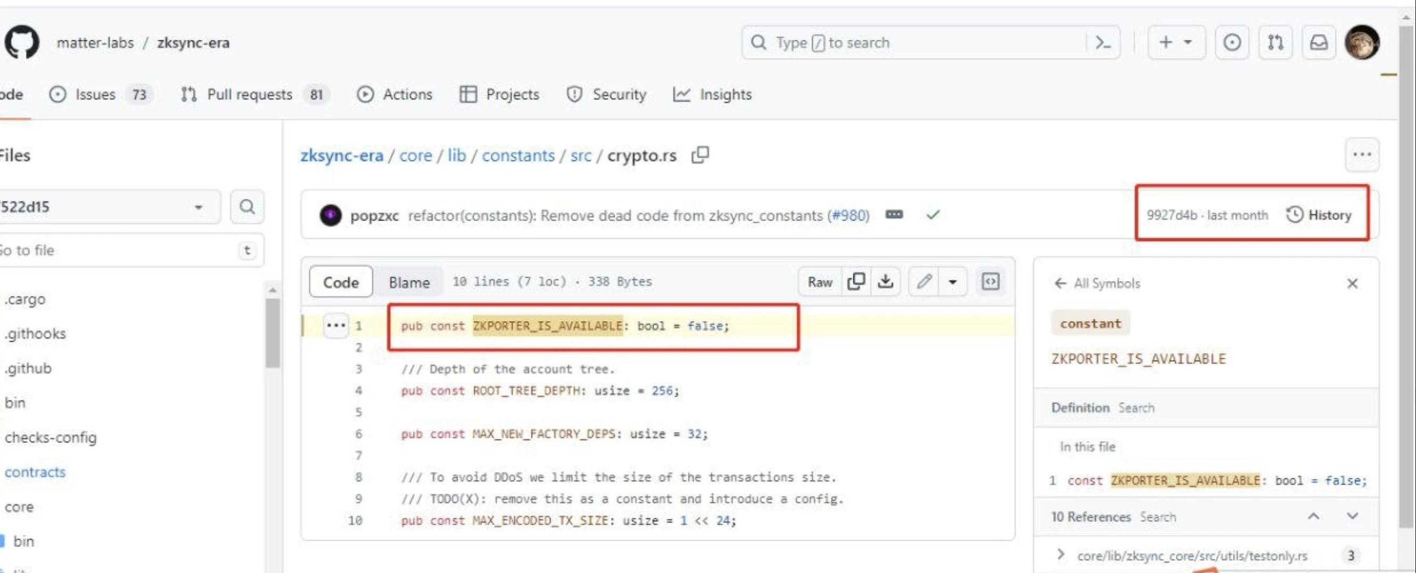The width and height of the screenshot is (1416, 573).
Task: Open pull request #980 link
Action: [849, 216]
